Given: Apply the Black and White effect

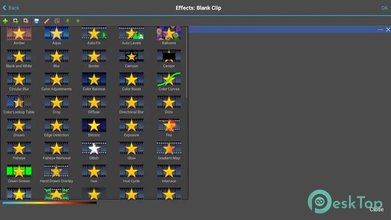Looking at the screenshot, I should (x=19, y=59).
